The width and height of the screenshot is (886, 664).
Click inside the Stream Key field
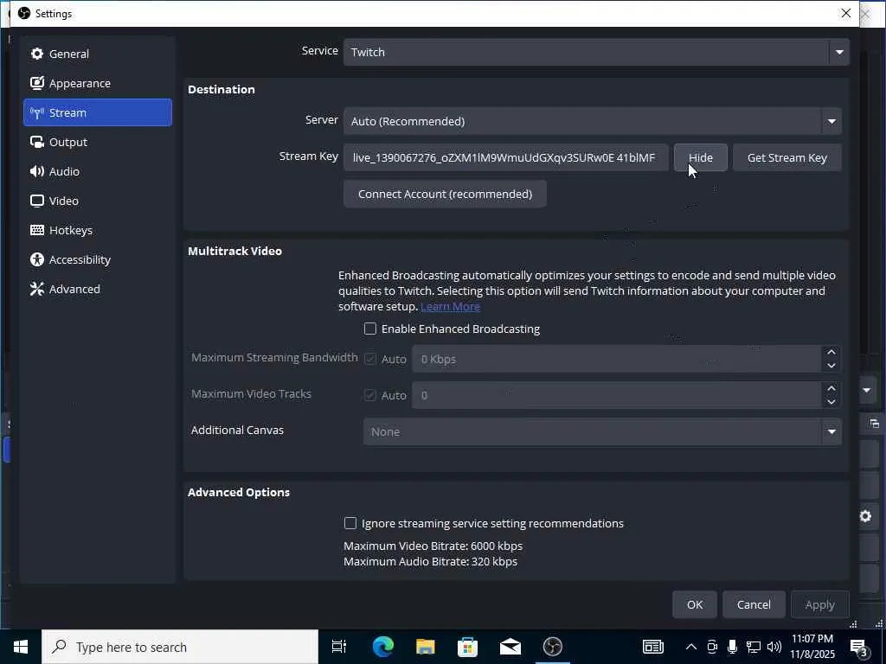[x=505, y=157]
